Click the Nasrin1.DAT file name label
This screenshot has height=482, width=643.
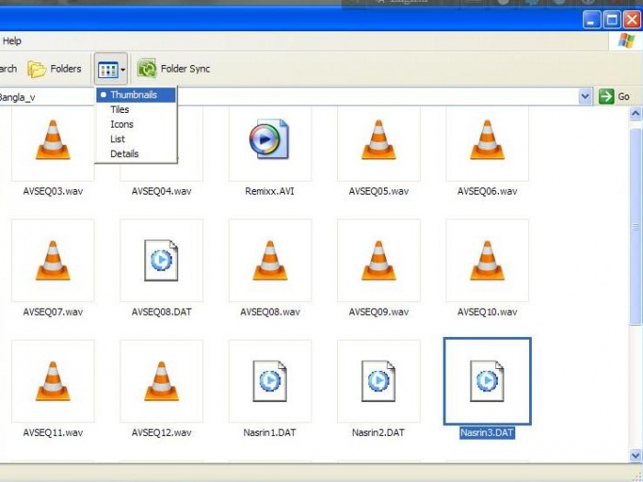point(269,432)
